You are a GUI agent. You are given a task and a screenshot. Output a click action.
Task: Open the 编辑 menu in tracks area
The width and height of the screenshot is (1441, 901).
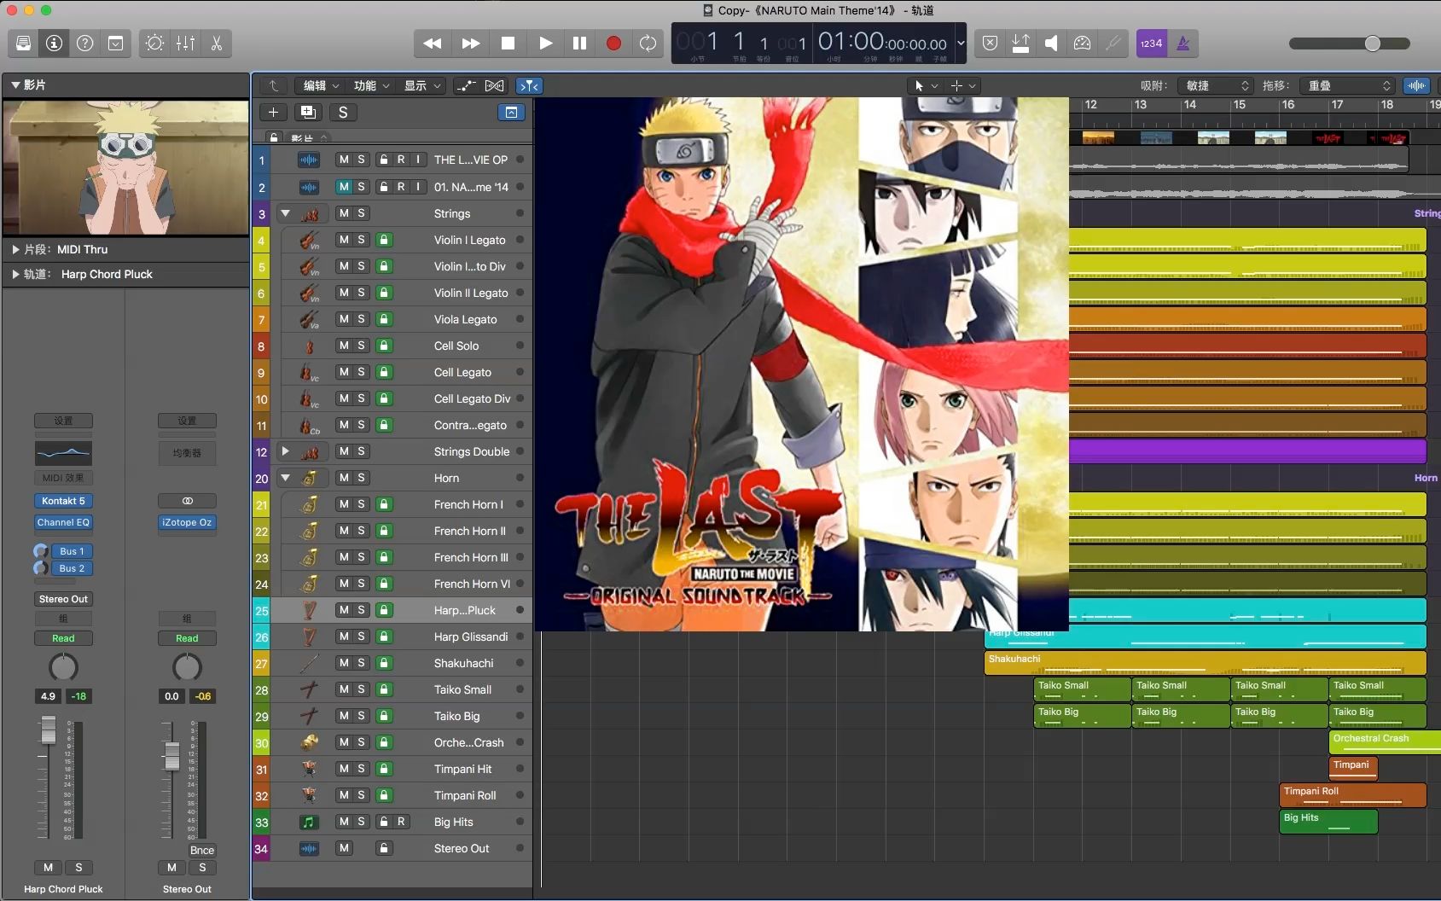coord(321,85)
